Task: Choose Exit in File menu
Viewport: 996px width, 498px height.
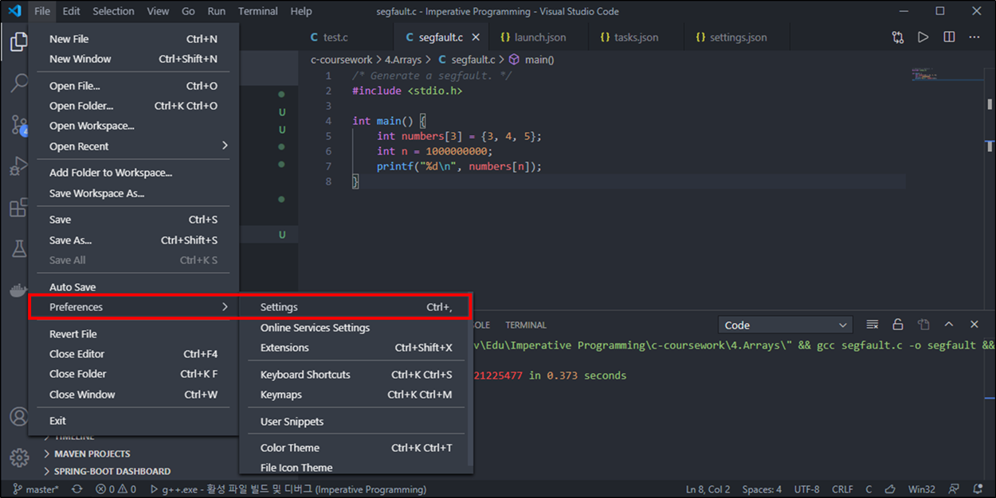Action: (133, 421)
